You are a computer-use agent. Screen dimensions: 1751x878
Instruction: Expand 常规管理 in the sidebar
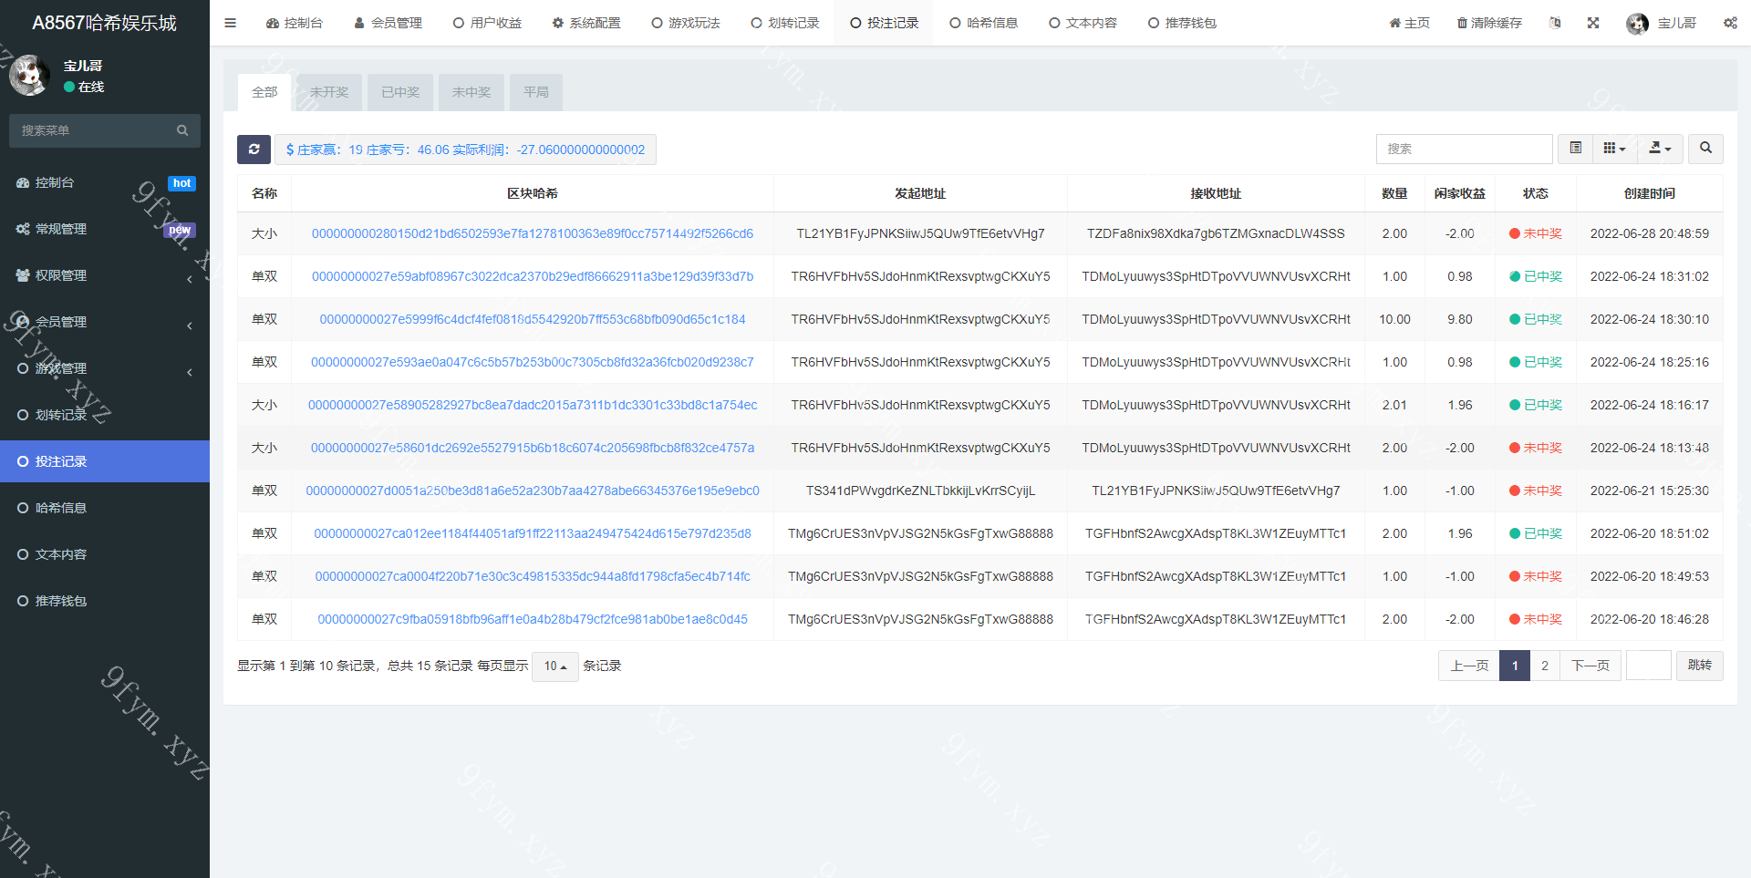[105, 229]
